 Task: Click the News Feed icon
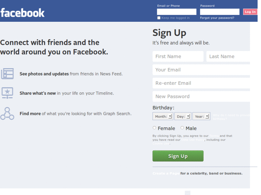7,74
